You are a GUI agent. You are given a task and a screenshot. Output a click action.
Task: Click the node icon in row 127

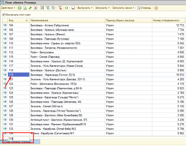click(x=5, y=106)
